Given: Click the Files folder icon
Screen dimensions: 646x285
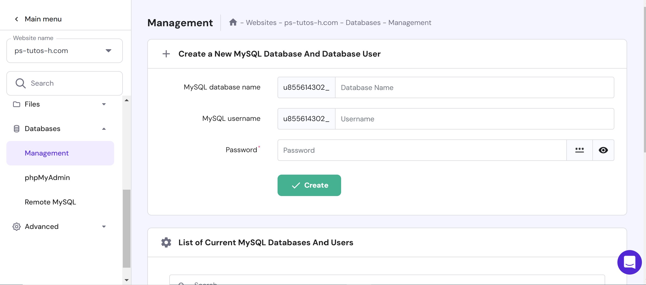Looking at the screenshot, I should (17, 104).
